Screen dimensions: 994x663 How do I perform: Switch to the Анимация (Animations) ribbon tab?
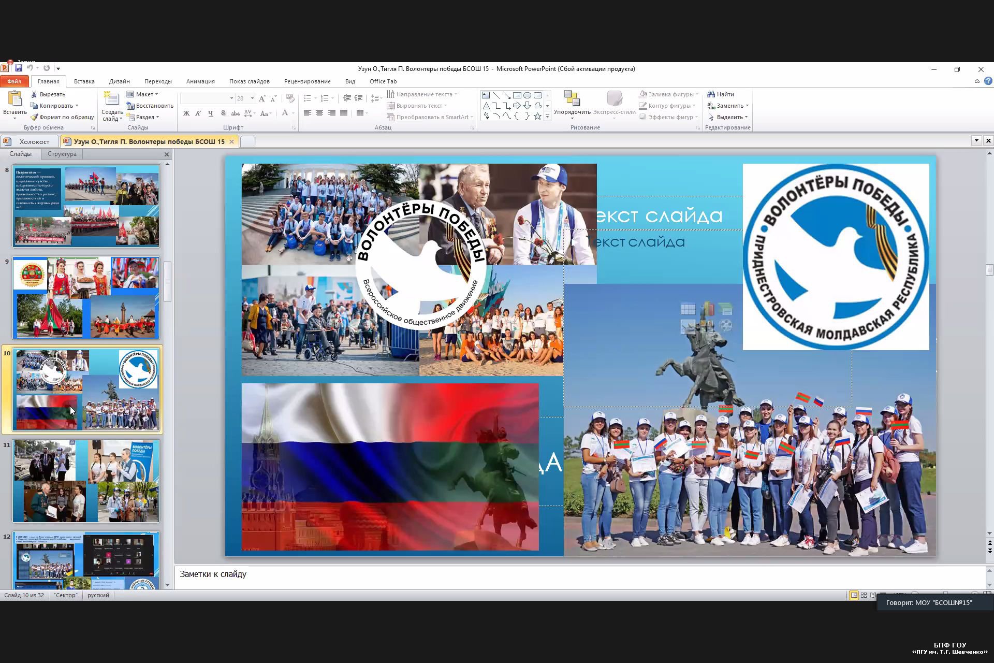tap(200, 81)
